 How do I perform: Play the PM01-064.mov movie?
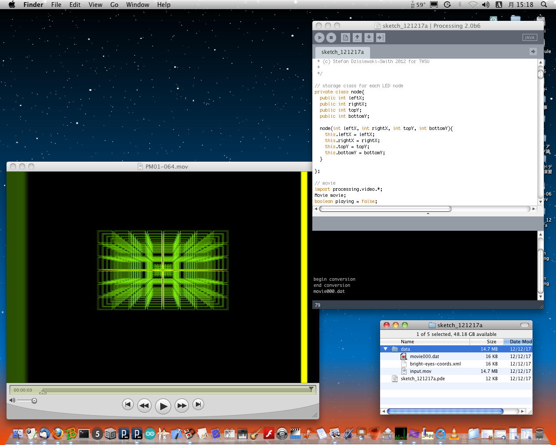click(x=163, y=406)
